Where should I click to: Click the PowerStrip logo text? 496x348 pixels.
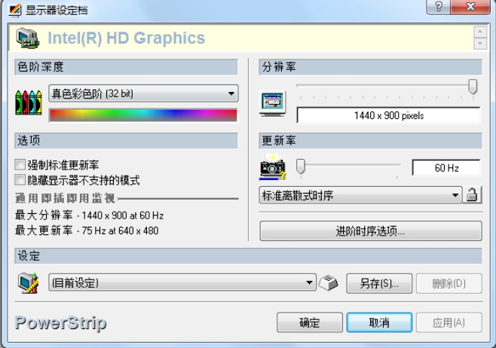pyautogui.click(x=61, y=323)
